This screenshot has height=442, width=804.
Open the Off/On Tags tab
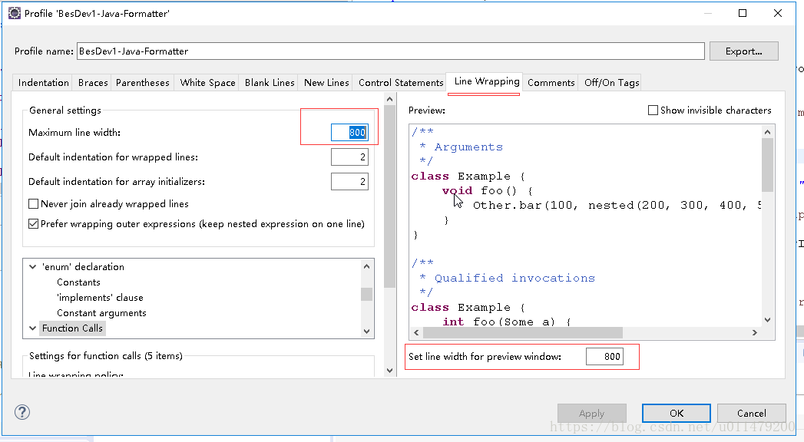pos(611,82)
